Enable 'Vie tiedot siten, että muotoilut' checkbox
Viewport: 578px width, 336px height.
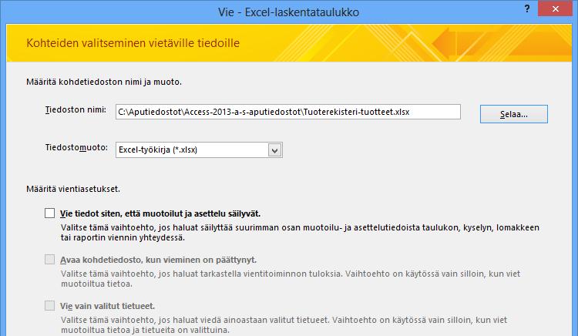pos(50,213)
